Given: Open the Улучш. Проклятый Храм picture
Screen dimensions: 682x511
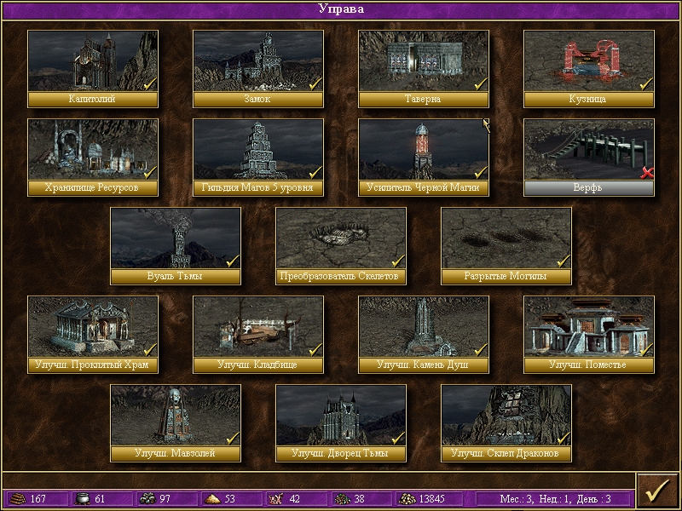Looking at the screenshot, I should (93, 327).
